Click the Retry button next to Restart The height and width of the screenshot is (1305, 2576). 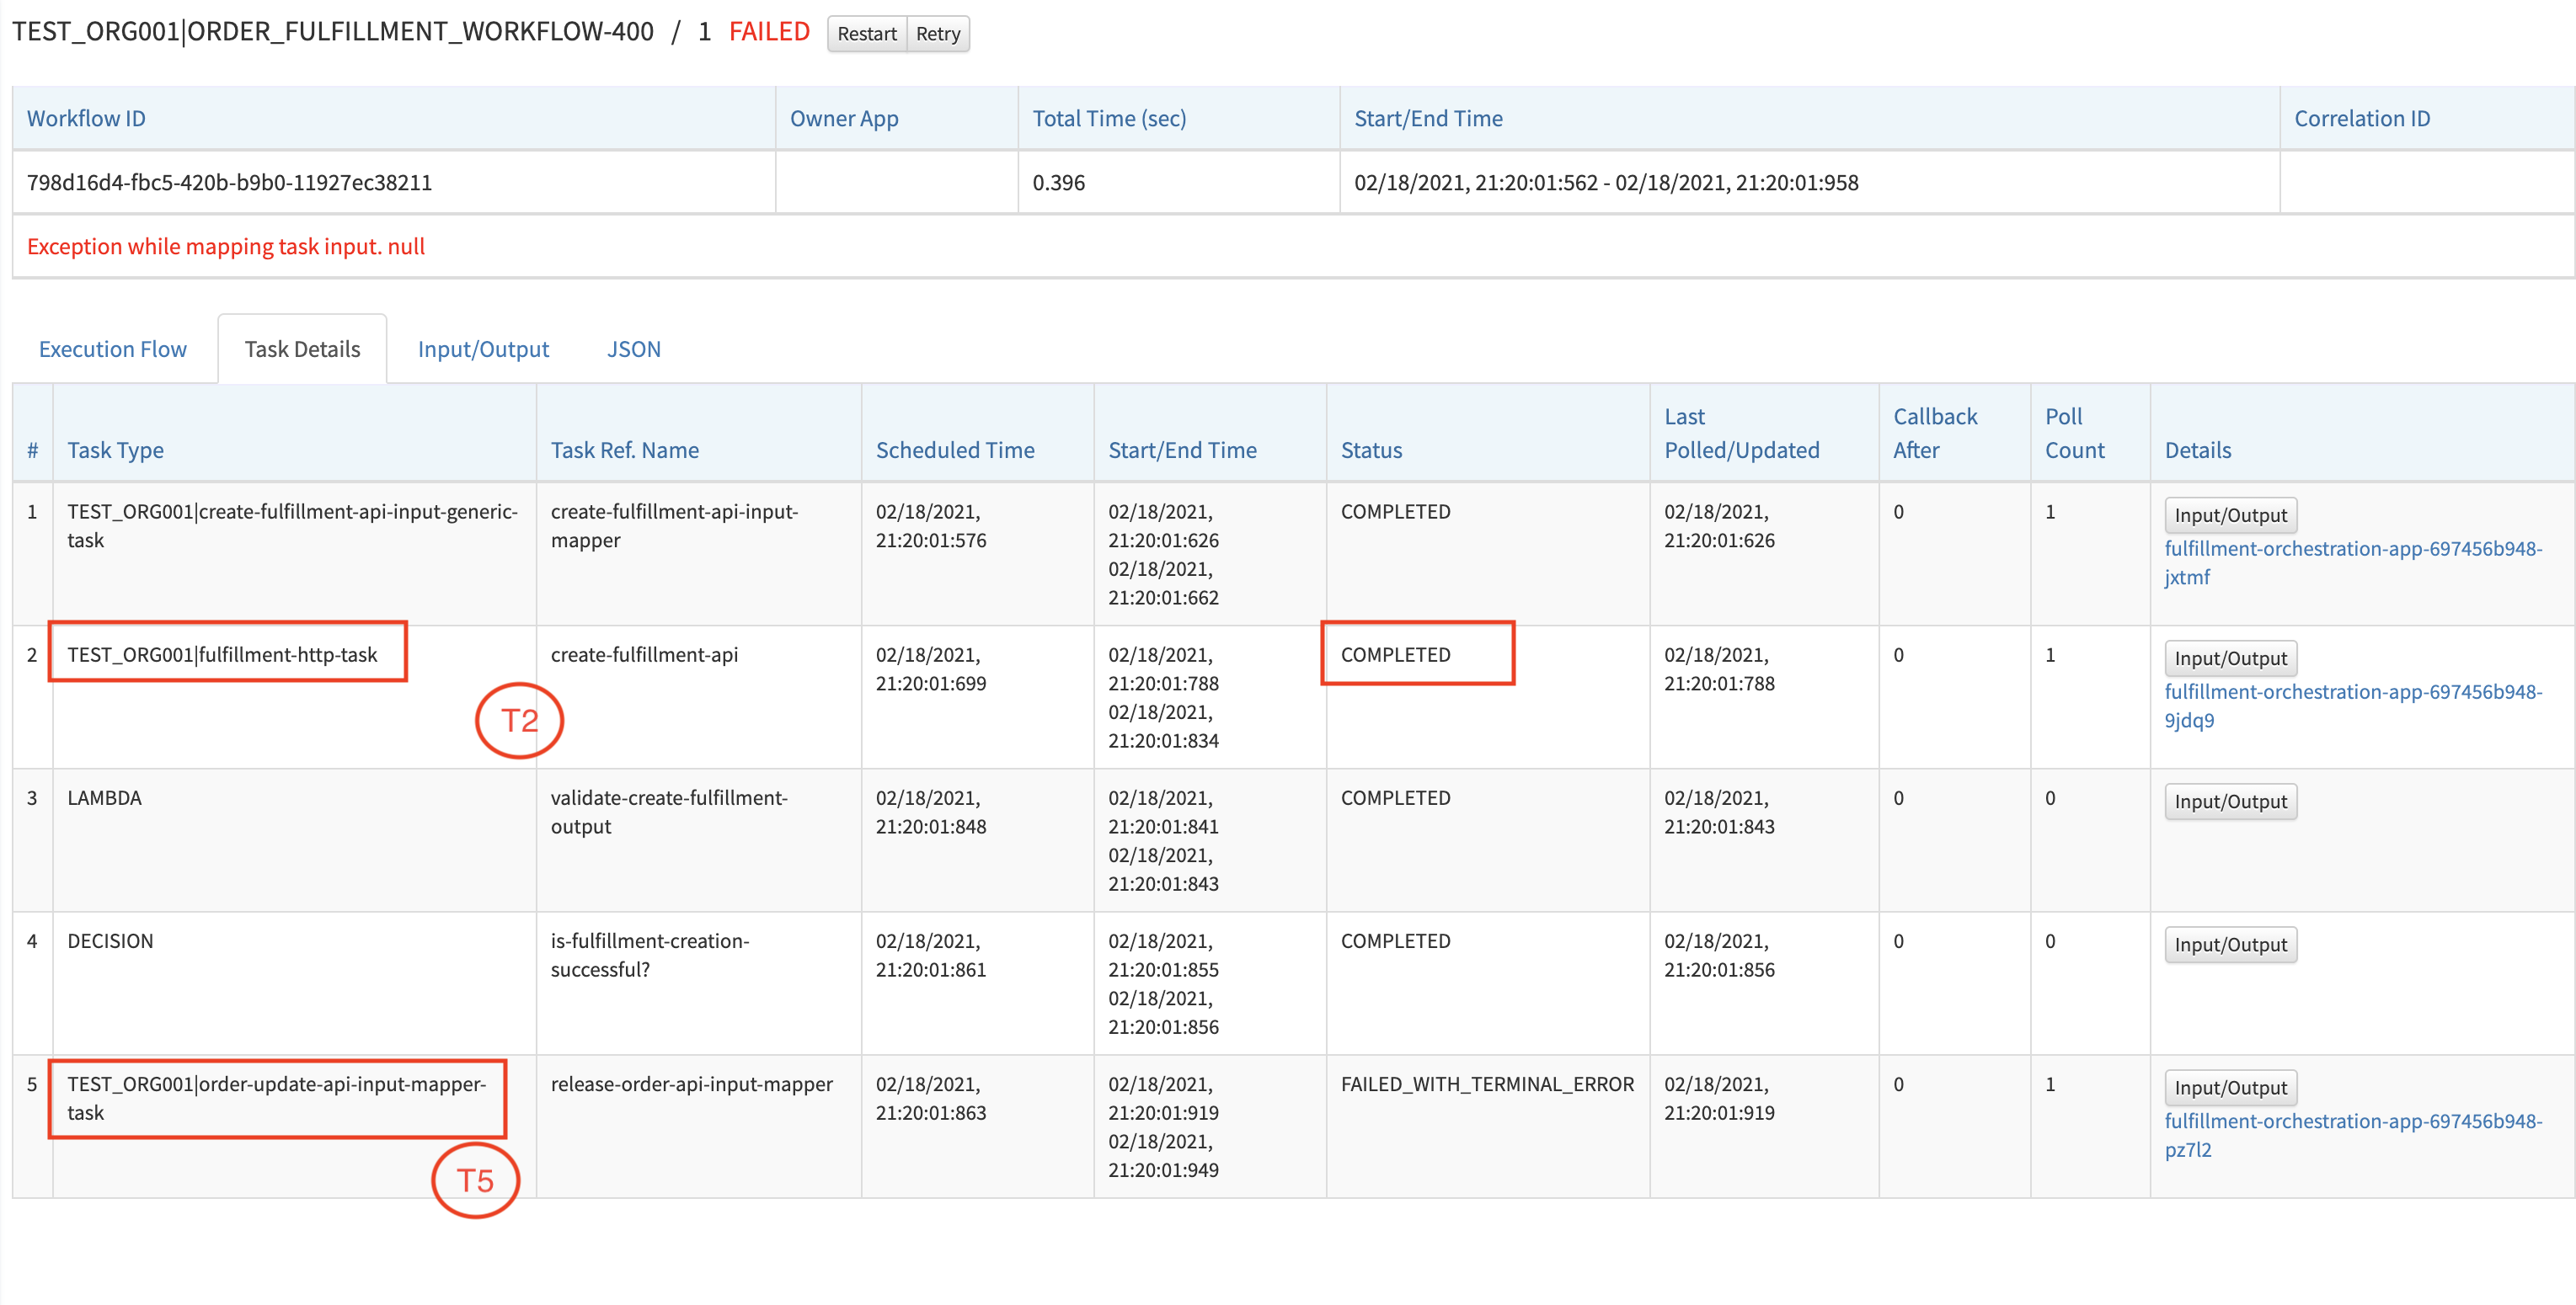coord(937,33)
